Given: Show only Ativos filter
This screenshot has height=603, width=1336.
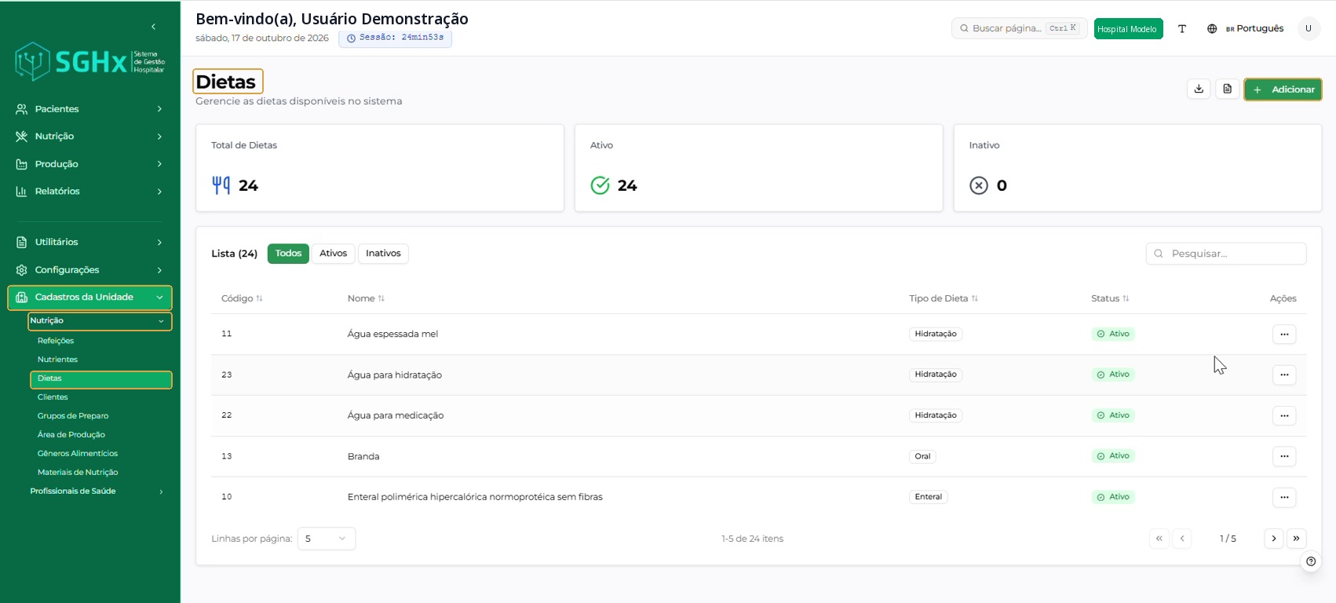Looking at the screenshot, I should click(333, 254).
